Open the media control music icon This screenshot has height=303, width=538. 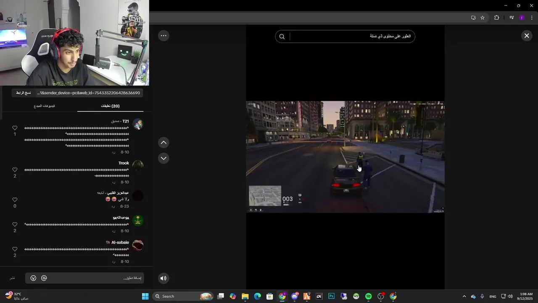click(x=512, y=18)
